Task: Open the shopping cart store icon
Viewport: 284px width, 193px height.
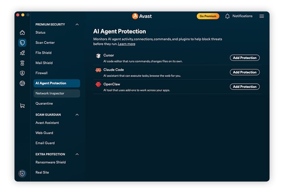Action: pos(22,105)
